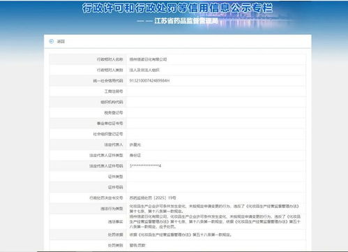Click the 江苏省药品监督管理局 subtitle
The height and width of the screenshot is (252, 348).
tap(186, 21)
